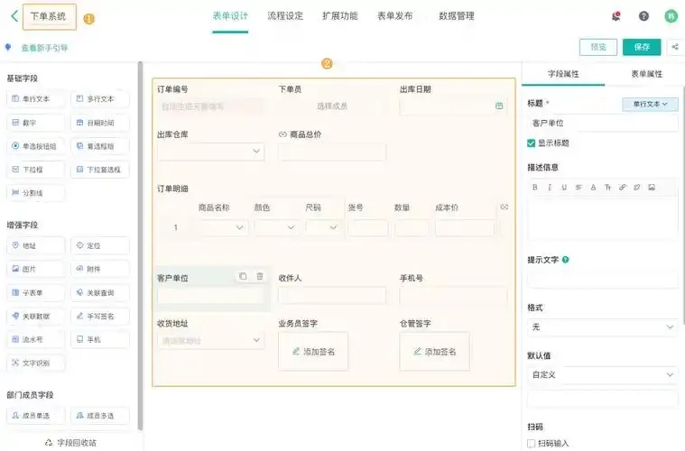This screenshot has height=451, width=685.
Task: Click 添加签名 under 业务员签字
Action: 313,352
